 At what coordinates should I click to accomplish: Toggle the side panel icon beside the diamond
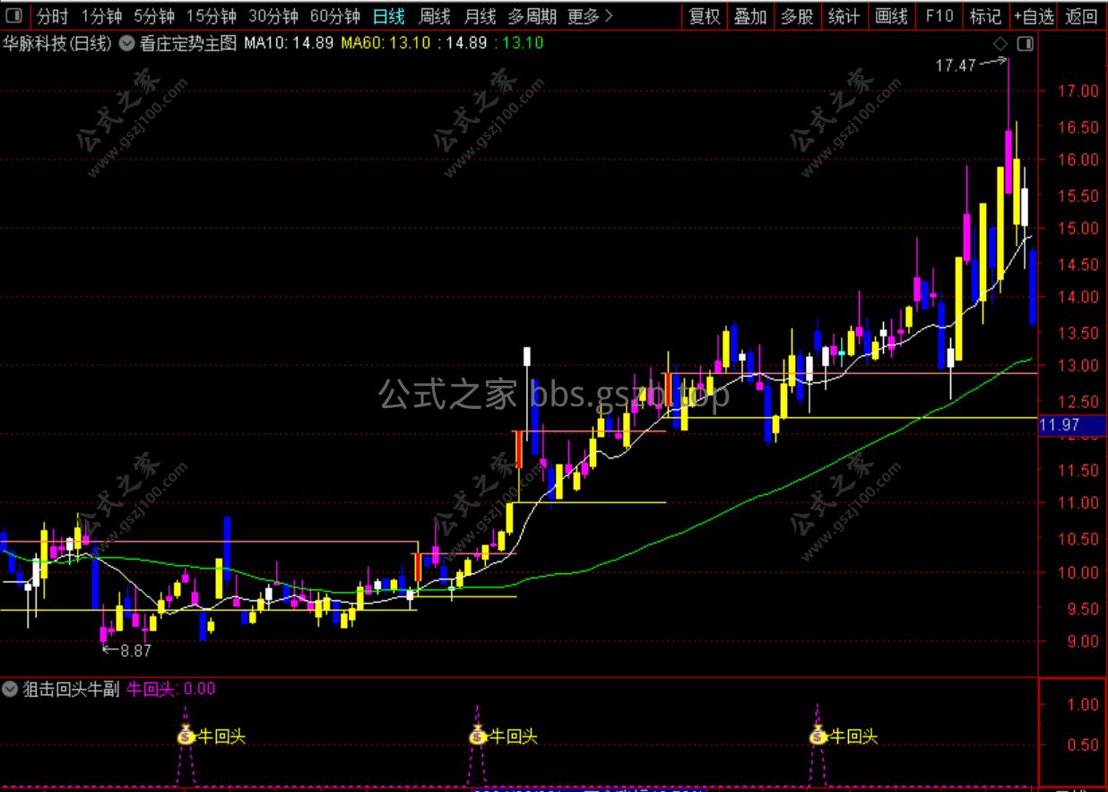click(x=1025, y=44)
